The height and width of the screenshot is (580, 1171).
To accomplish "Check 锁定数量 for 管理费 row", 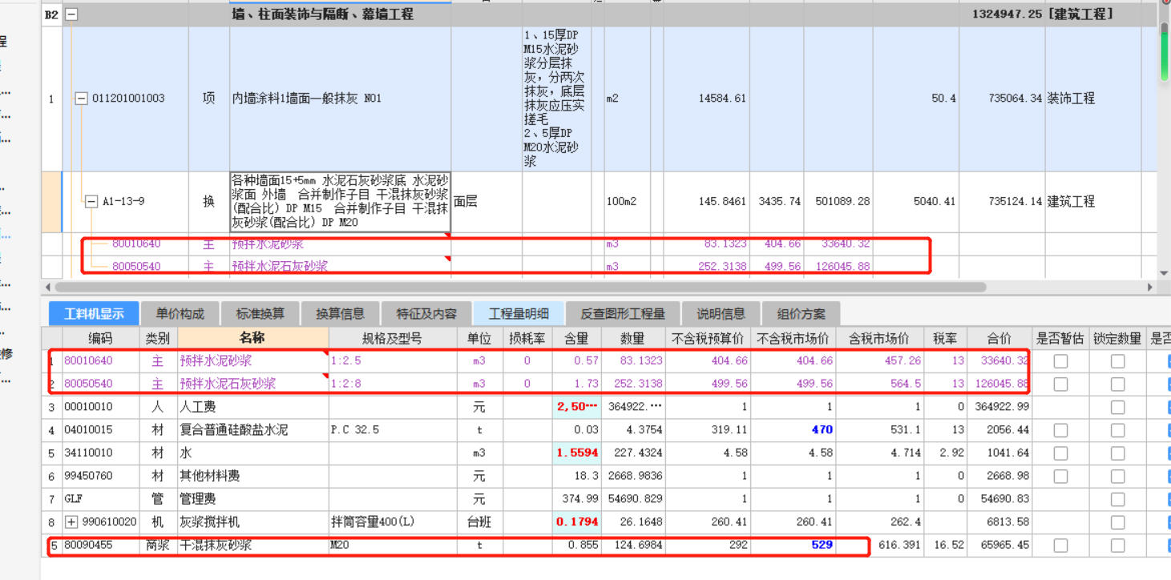I will point(1117,499).
